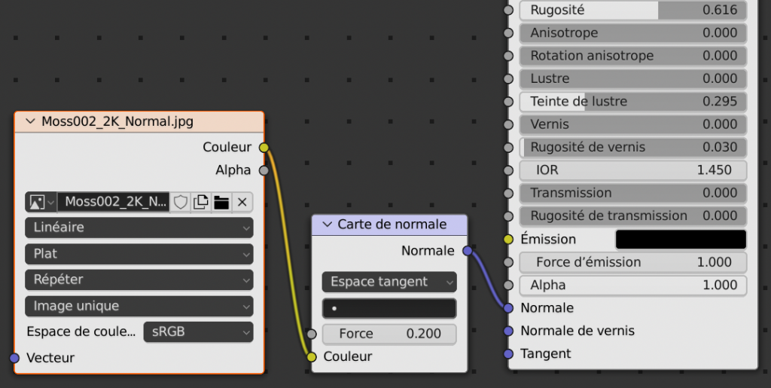The image size is (771, 388).
Task: Click the Force 0.200 value field
Action: (x=389, y=334)
